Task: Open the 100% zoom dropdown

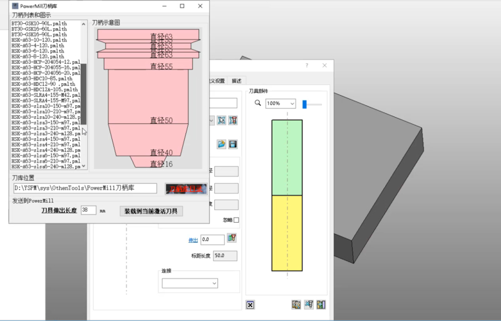Action: click(280, 103)
